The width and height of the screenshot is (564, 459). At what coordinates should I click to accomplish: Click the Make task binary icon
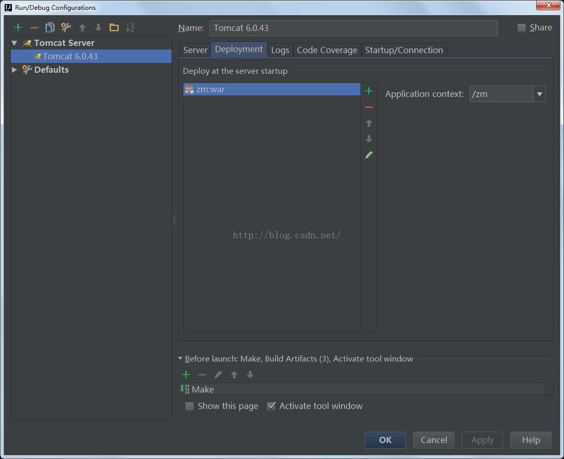185,389
